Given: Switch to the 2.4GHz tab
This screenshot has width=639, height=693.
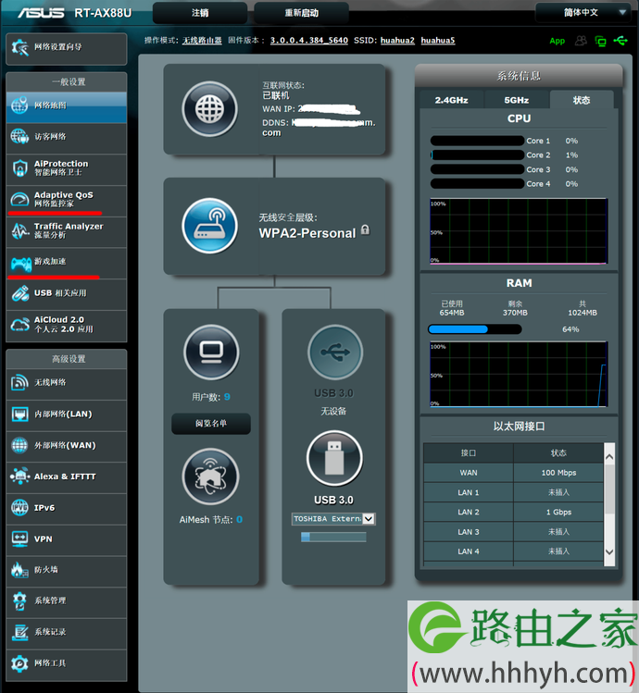Looking at the screenshot, I should pyautogui.click(x=451, y=100).
